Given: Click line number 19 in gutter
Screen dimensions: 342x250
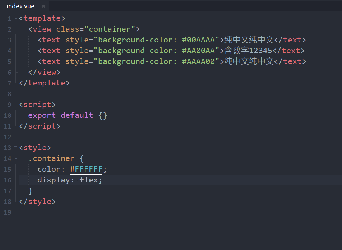Looking at the screenshot, I should point(8,213).
